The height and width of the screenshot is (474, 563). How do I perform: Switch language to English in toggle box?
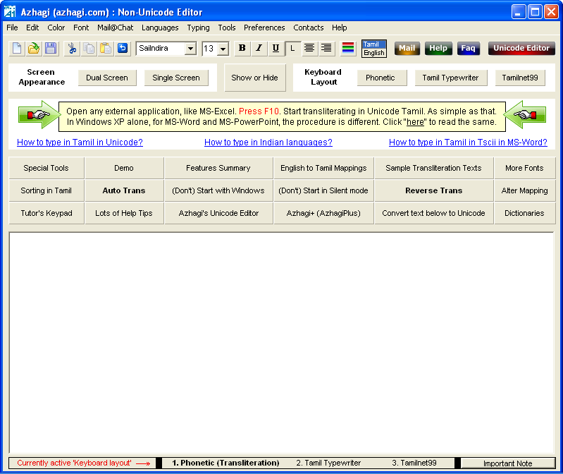tap(373, 53)
